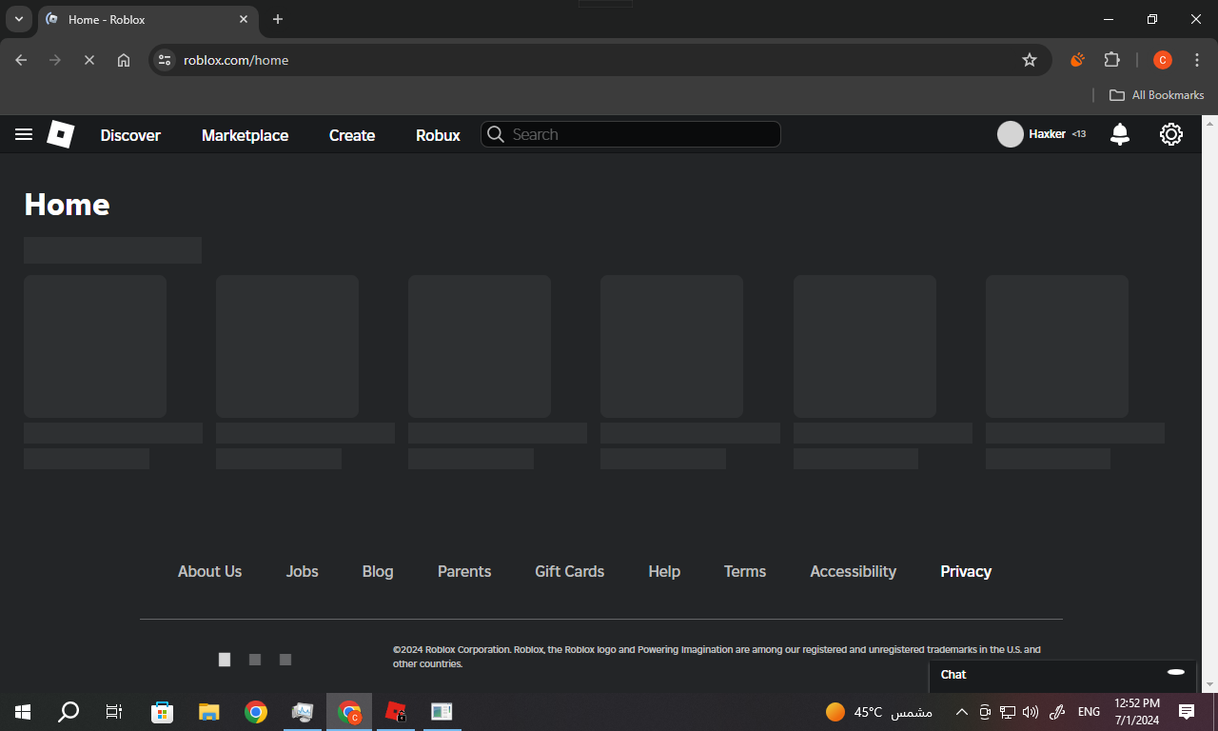Screen dimensions: 1218x731
Task: Visit the Blog footer link
Action: pyautogui.click(x=378, y=571)
